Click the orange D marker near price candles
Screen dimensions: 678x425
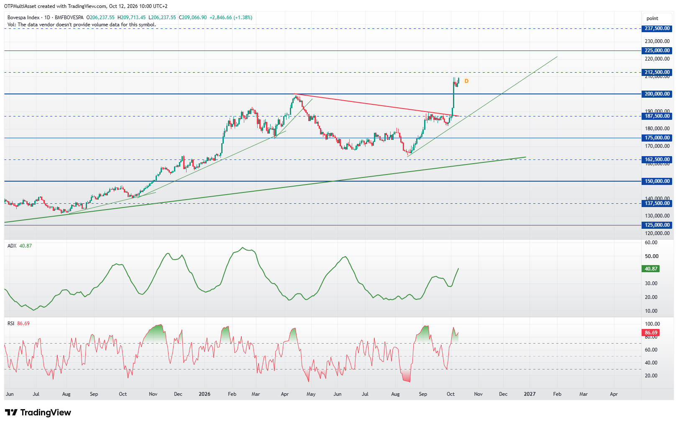click(466, 81)
